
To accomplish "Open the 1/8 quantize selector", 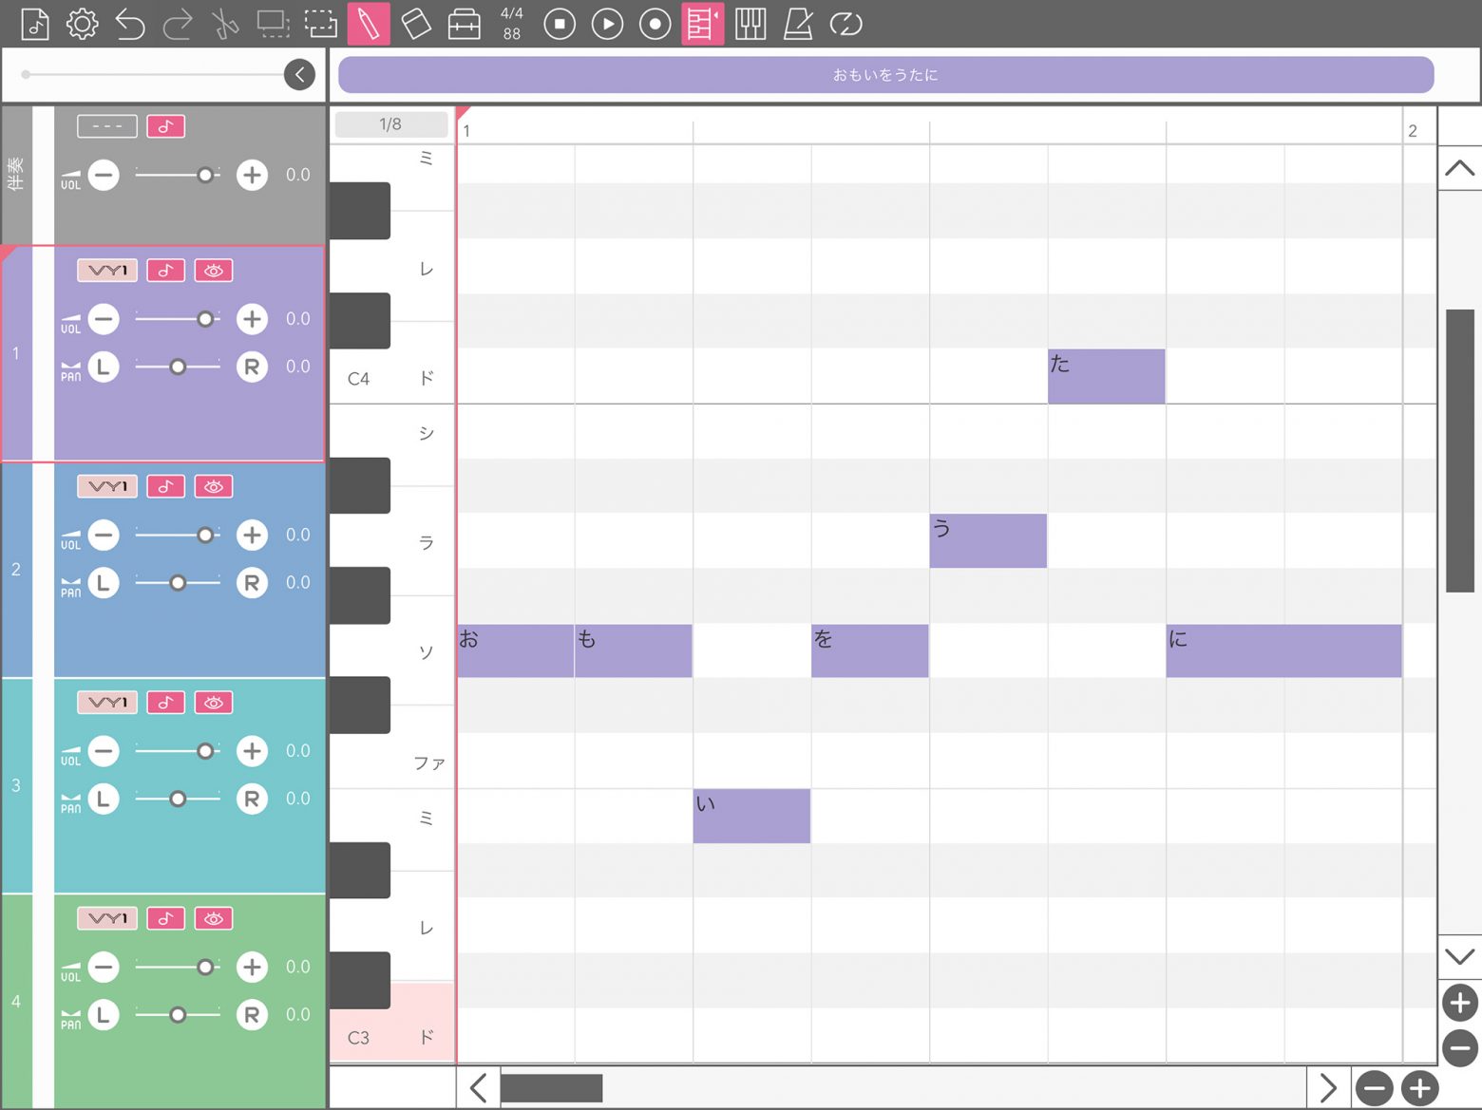I will pos(390,124).
